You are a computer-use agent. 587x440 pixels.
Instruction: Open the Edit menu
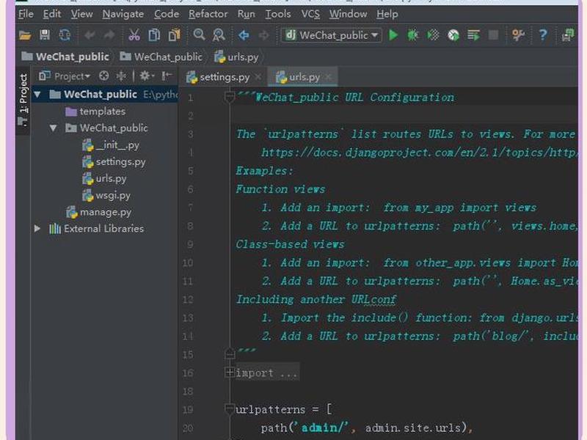coord(51,14)
